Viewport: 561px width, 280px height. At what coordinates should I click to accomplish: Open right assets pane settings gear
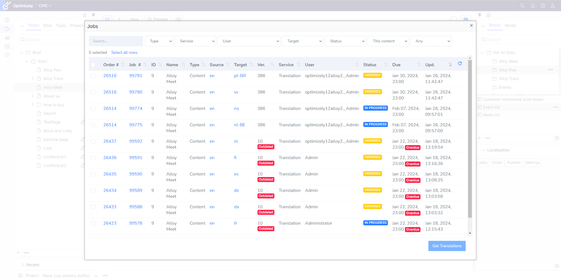[x=488, y=15]
